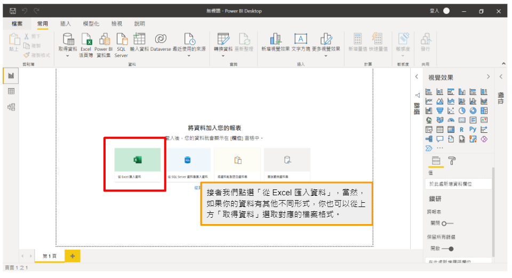Select the R script visual
Image resolution: width=512 pixels, height=278 pixels.
[462, 130]
